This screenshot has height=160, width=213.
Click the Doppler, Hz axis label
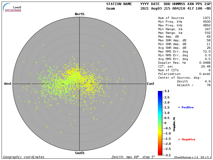(174, 124)
